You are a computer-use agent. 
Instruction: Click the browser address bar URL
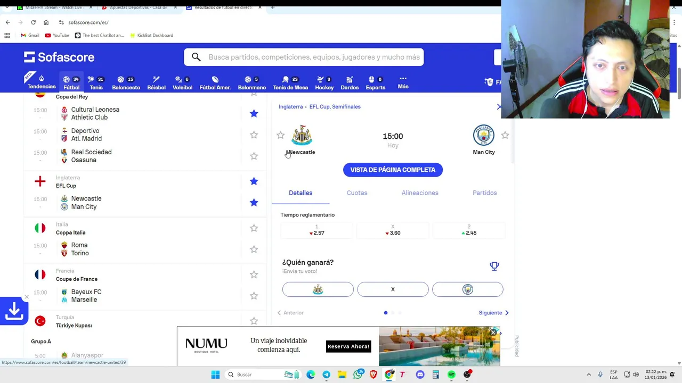pos(88,22)
